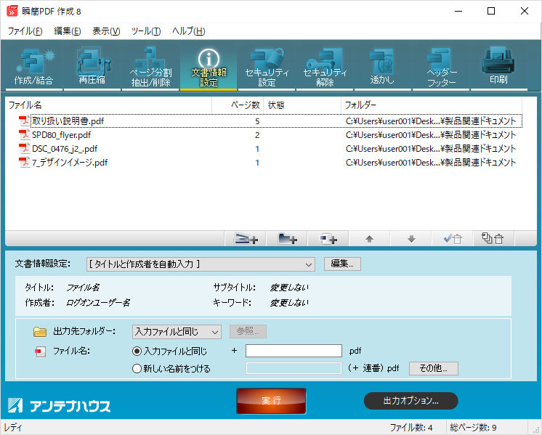Click the 編集... button
Screen dimensions: 542x435
[342, 264]
